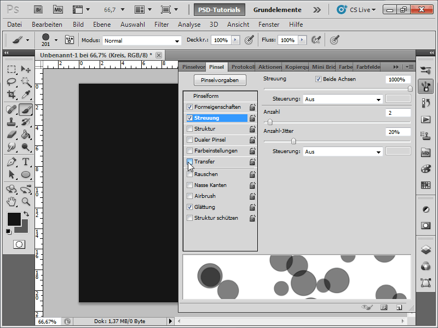Viewport: 438px width, 328px height.
Task: Toggle Quick Mask mode
Action: tap(19, 244)
